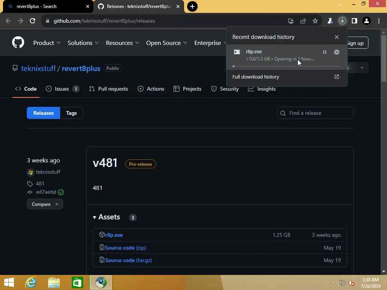The height and width of the screenshot is (290, 387).
Task: Click the browser forward arrow
Action: coord(20,21)
